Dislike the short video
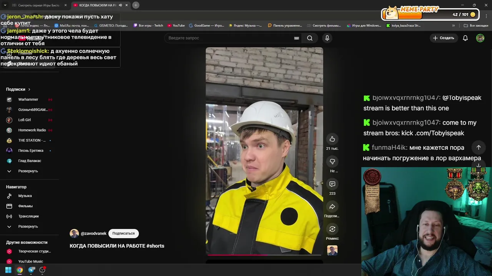Viewport: 492px width, 276px height. [332, 161]
